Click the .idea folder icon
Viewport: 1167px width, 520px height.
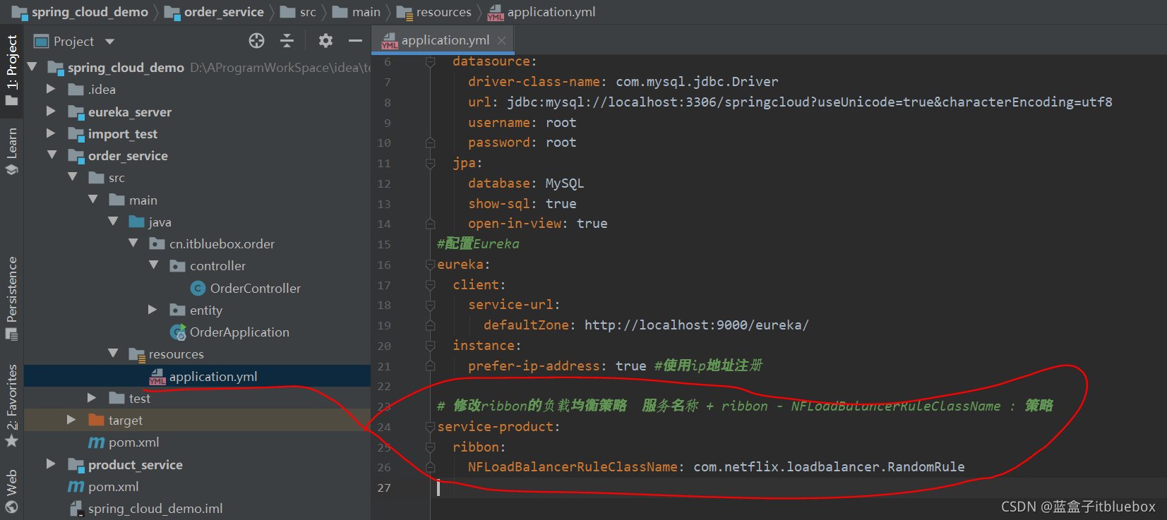(x=76, y=90)
